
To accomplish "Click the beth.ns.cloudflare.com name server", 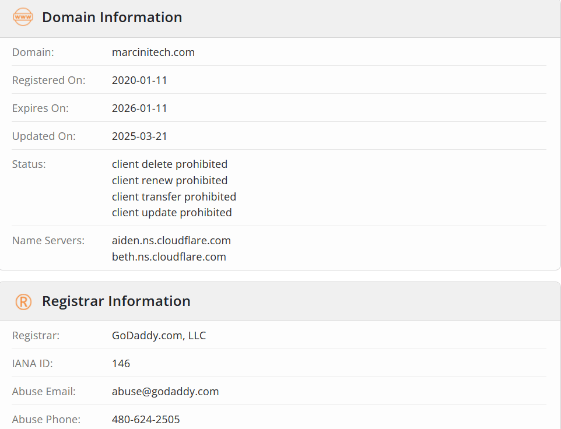I will point(169,256).
